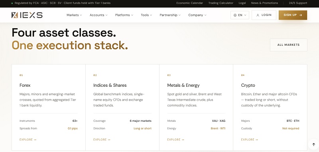Click the globe language icon
The image size is (319, 152).
pyautogui.click(x=235, y=15)
